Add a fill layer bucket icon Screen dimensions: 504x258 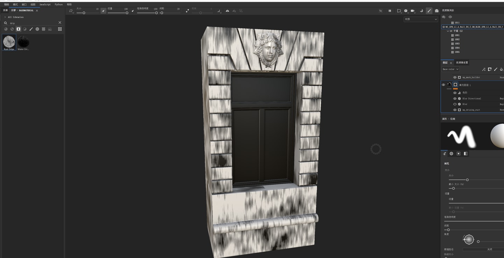click(x=502, y=69)
